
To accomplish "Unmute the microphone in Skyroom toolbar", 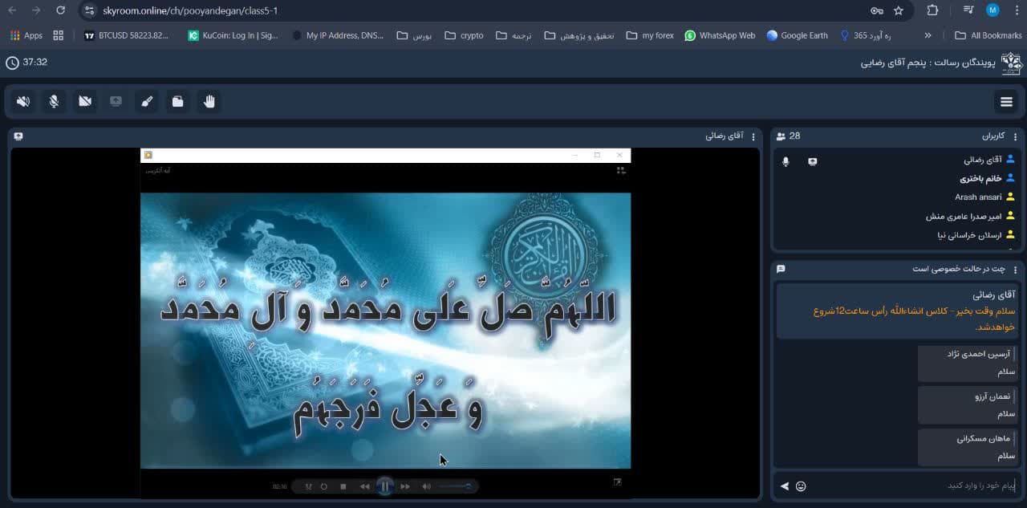I will (x=54, y=102).
